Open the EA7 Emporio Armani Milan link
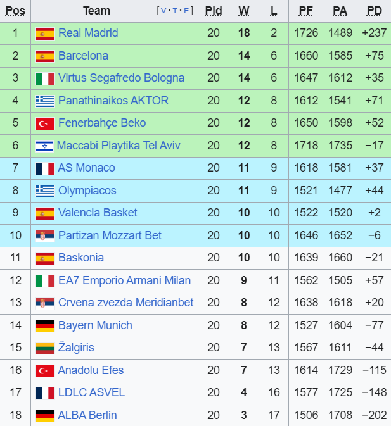 tap(125, 280)
